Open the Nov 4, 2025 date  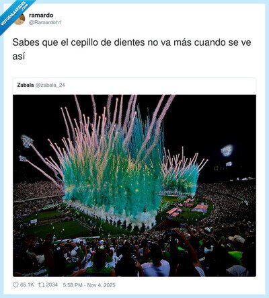pos(101,285)
